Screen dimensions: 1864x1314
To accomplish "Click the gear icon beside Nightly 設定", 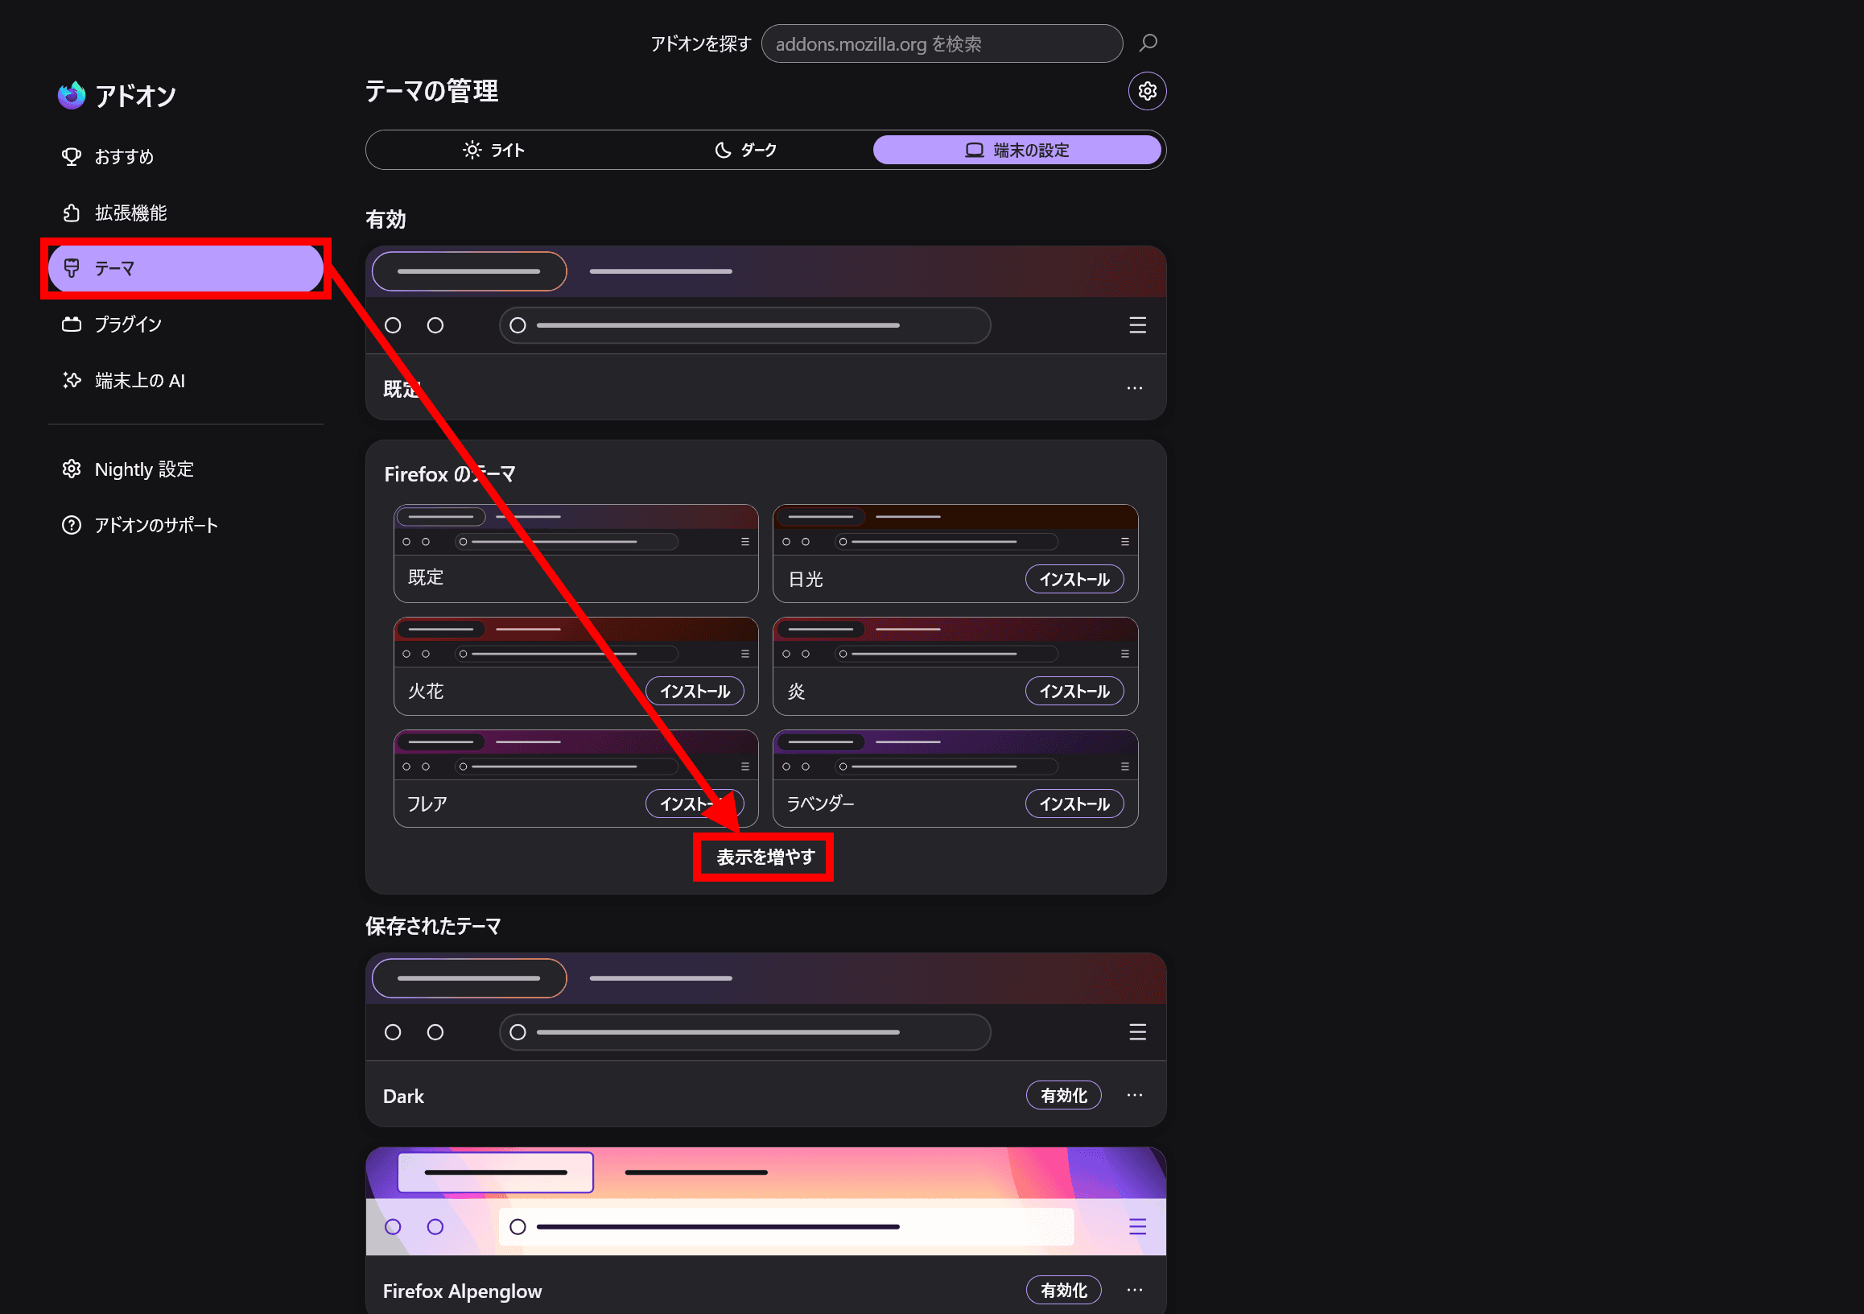I will (x=72, y=469).
